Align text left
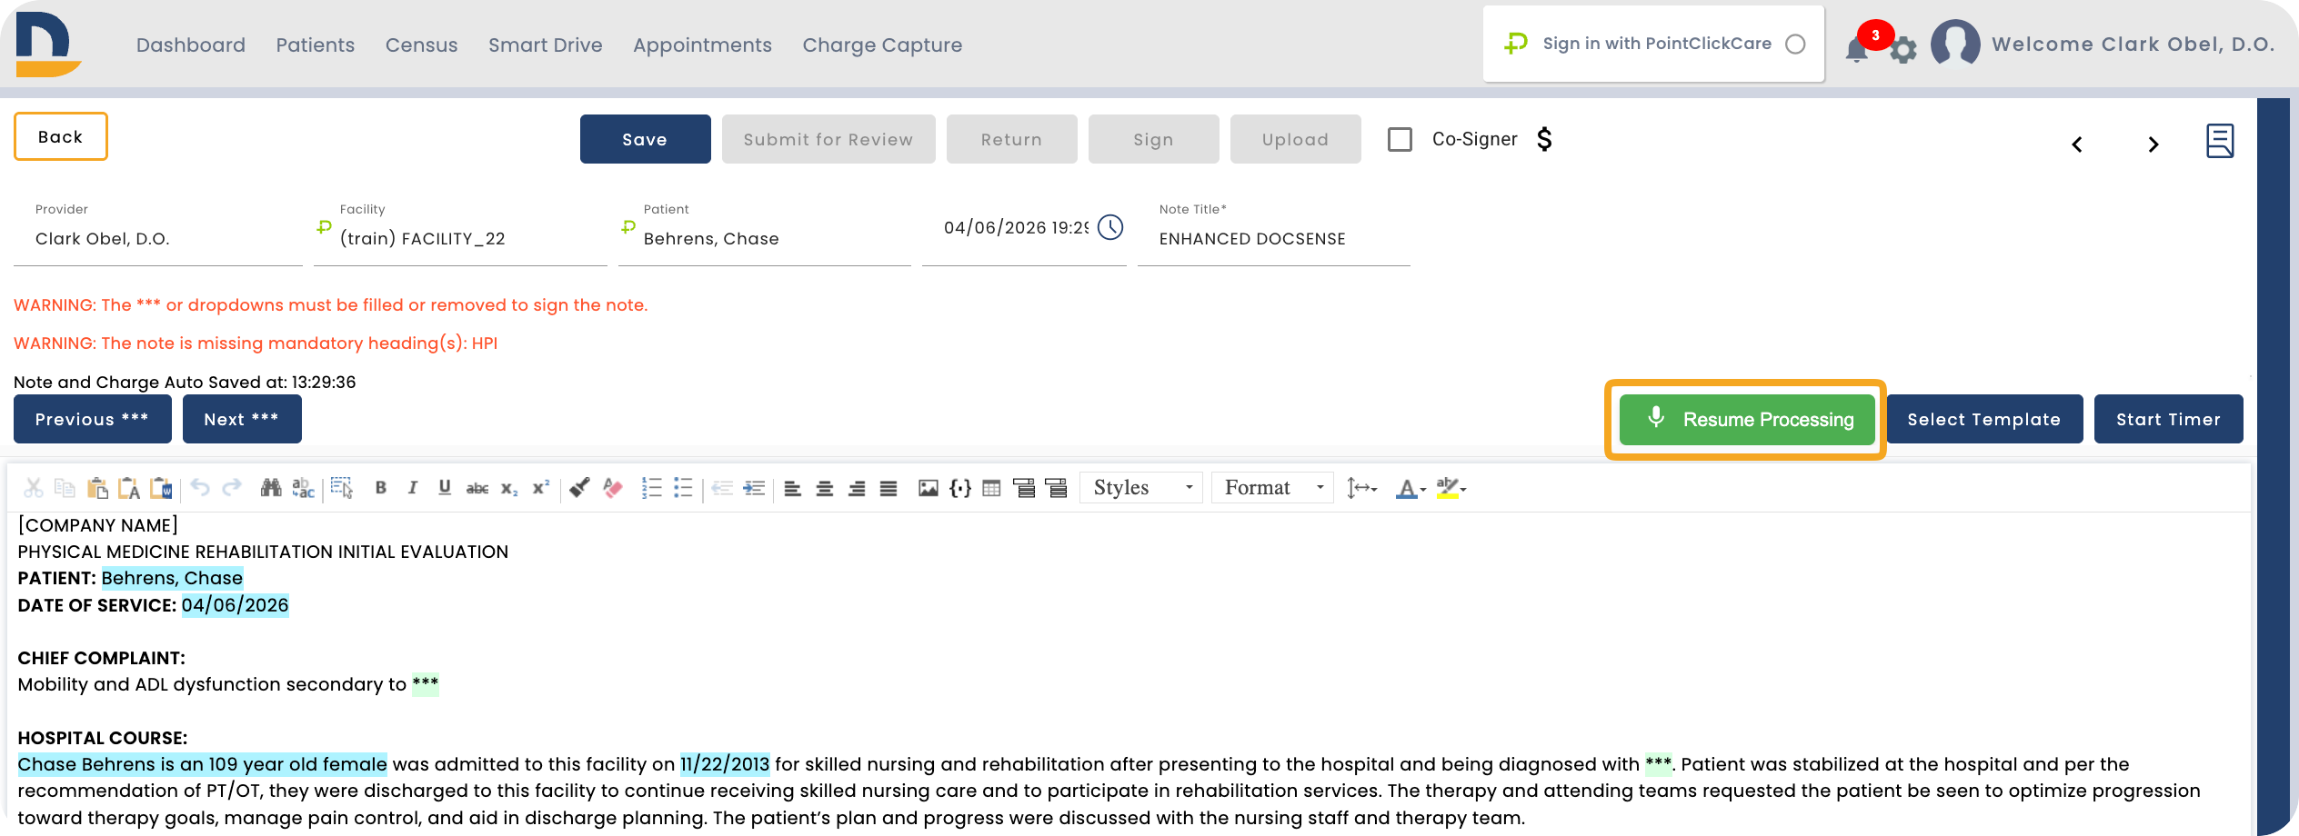 click(793, 488)
